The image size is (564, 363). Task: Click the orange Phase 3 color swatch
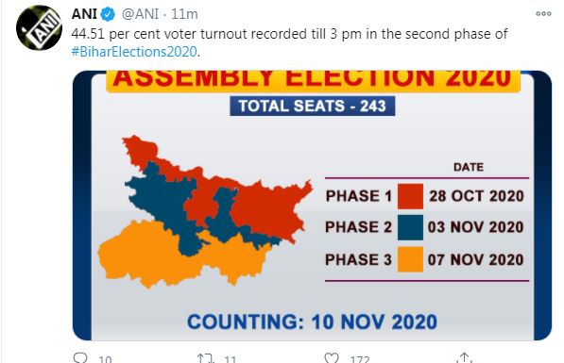click(x=410, y=259)
